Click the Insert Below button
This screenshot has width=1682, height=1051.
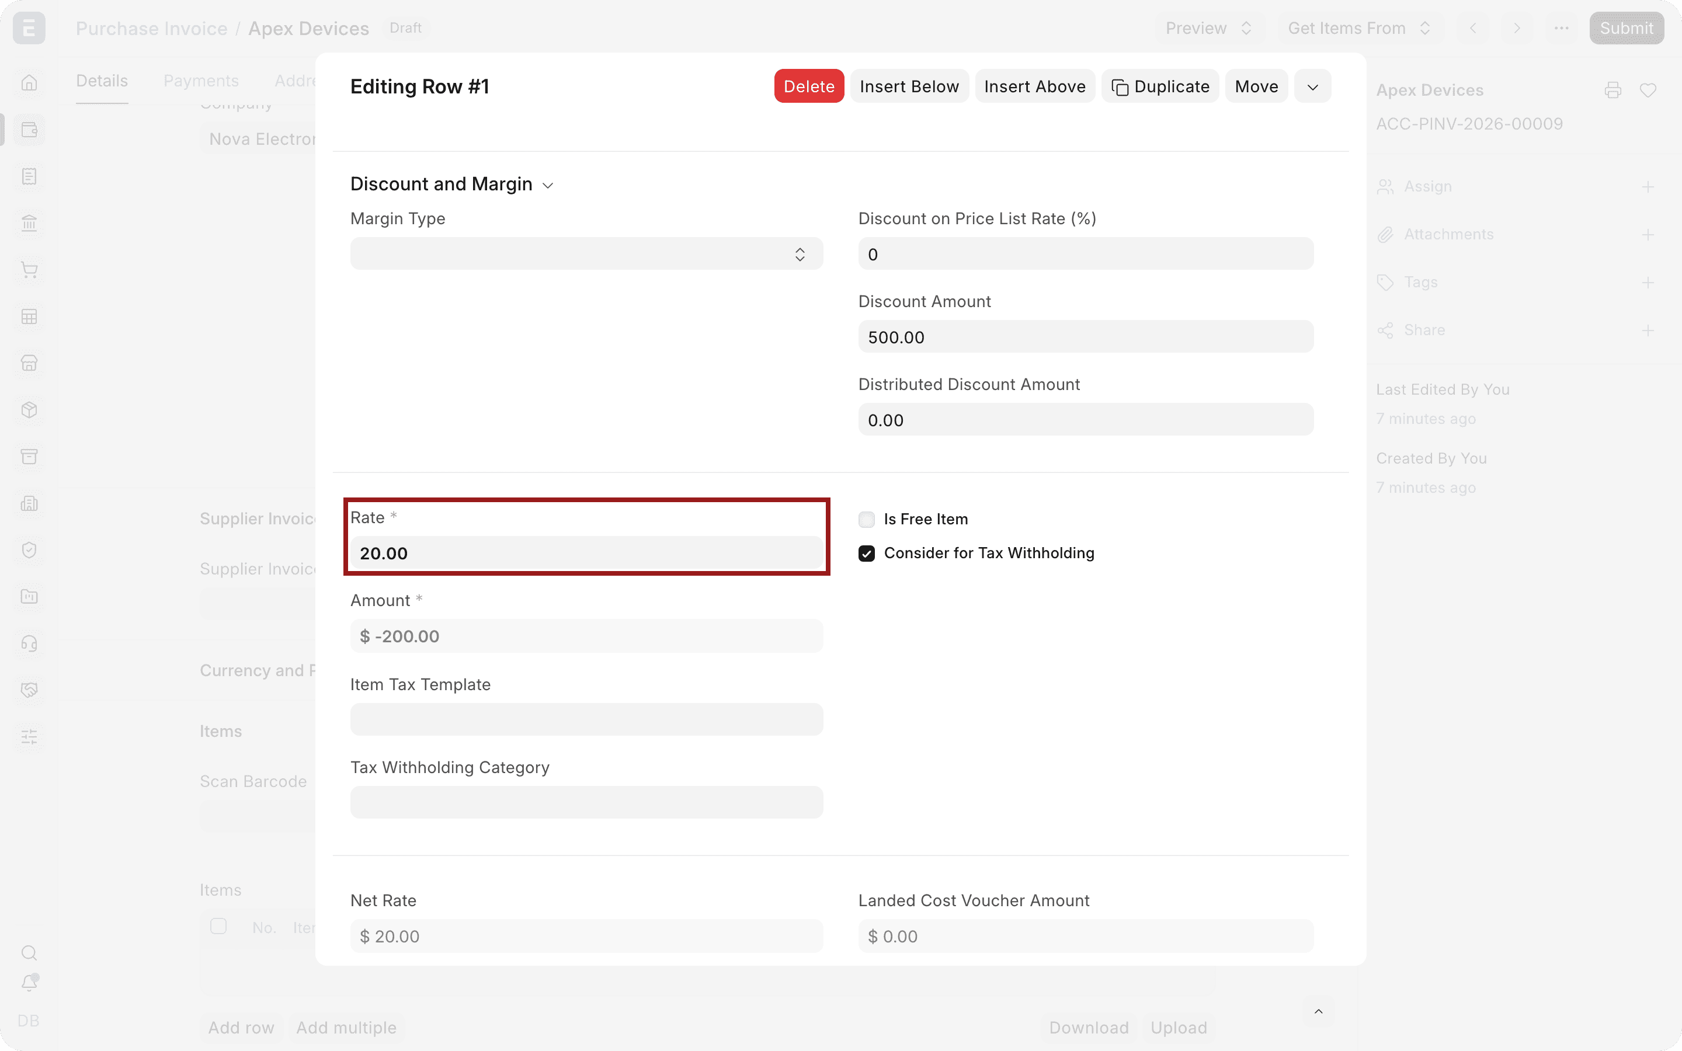click(909, 87)
